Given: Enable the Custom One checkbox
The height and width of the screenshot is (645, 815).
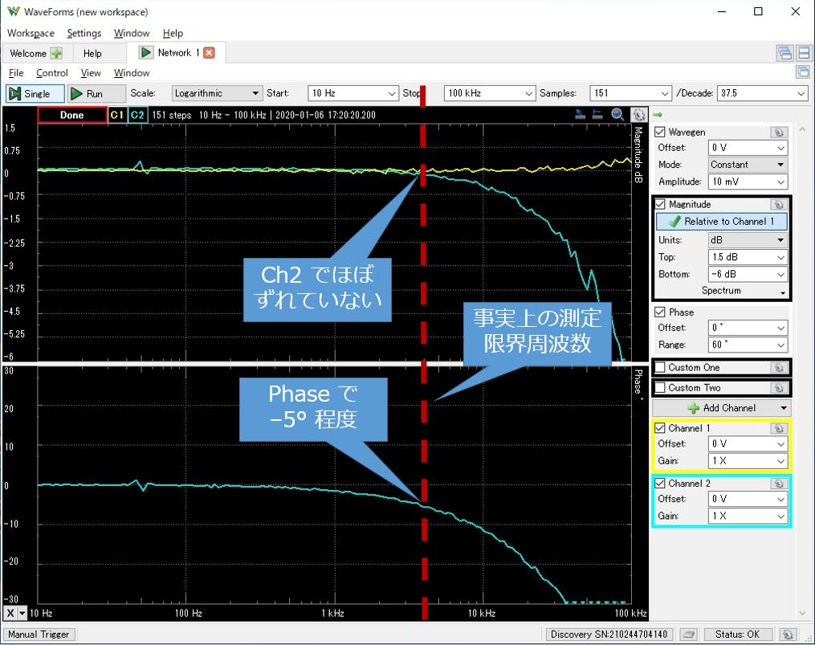Looking at the screenshot, I should [660, 368].
